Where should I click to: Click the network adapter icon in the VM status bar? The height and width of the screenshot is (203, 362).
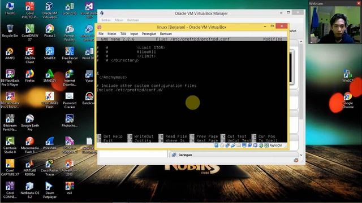227,145
